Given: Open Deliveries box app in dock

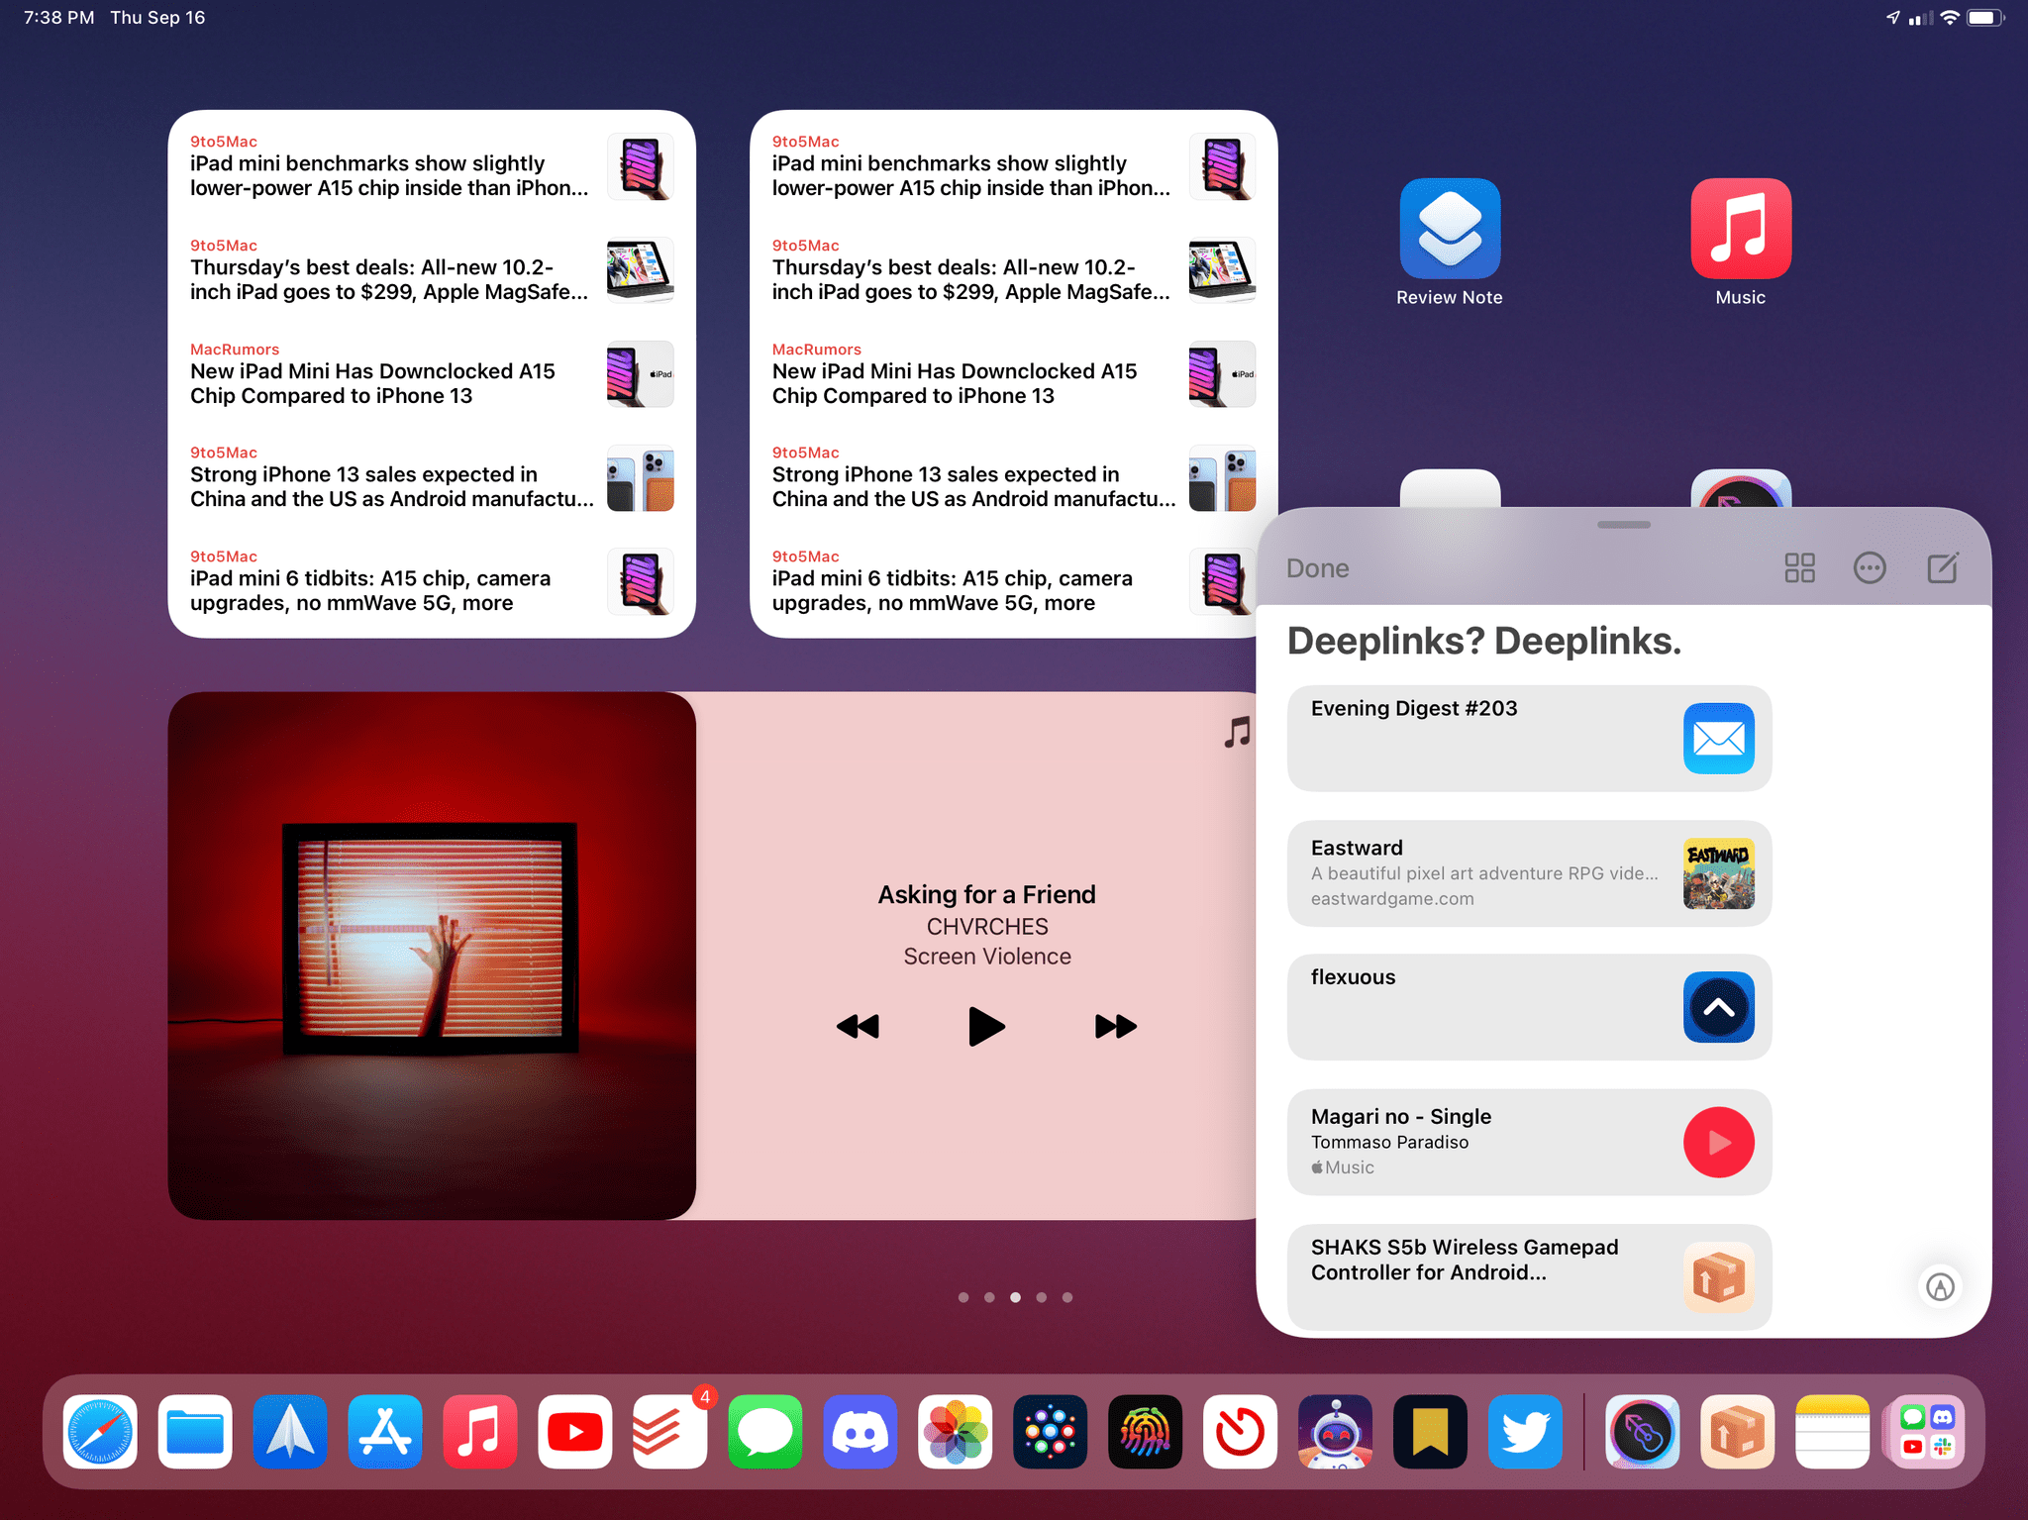Looking at the screenshot, I should (1738, 1432).
